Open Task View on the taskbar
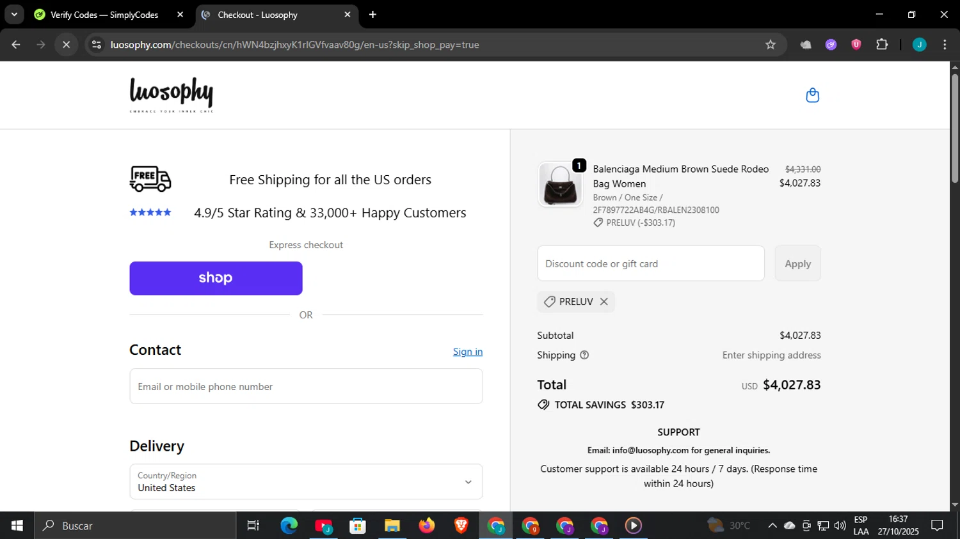This screenshot has width=960, height=539. click(x=253, y=526)
